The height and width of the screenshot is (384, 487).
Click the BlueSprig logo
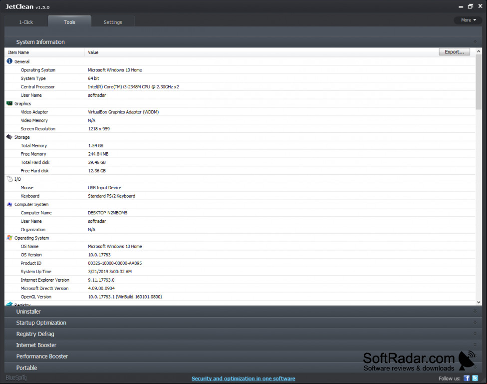pyautogui.click(x=16, y=378)
